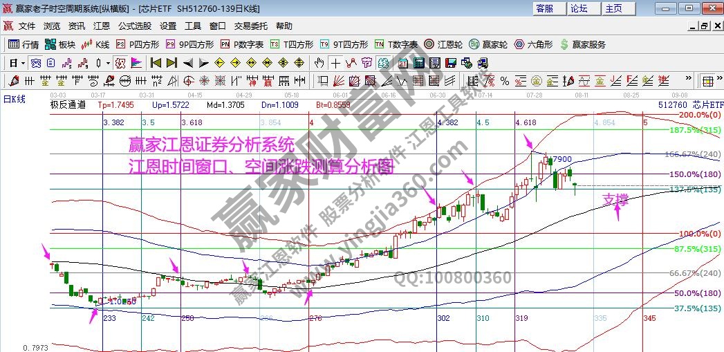Screen dimensions: 724x352
Task: Open the candlestick style dropdown arrow
Action: pyautogui.click(x=107, y=63)
